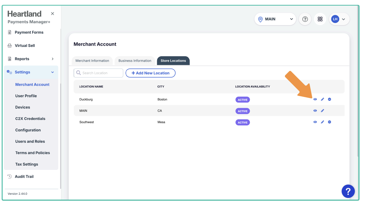View the MAIN location details eye icon

(315, 111)
